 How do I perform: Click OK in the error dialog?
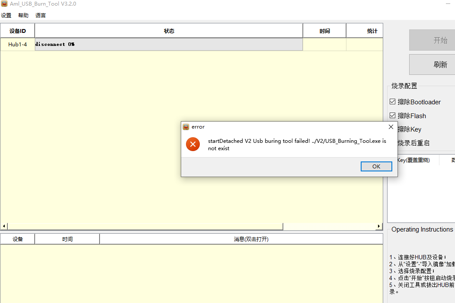tap(376, 167)
